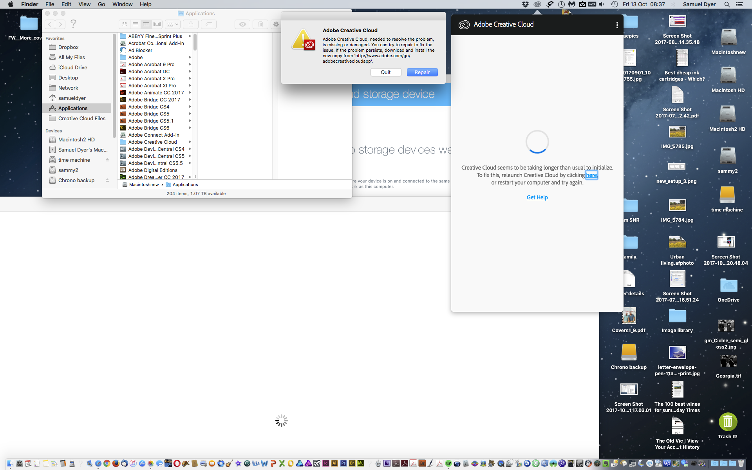Click Macintoshnew in the path bar
The width and height of the screenshot is (752, 470).
pyautogui.click(x=140, y=184)
